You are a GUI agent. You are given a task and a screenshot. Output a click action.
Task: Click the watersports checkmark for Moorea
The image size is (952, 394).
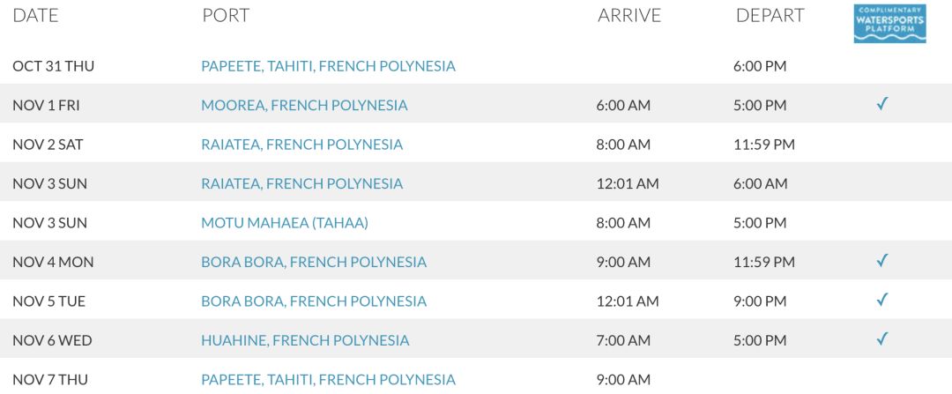click(x=882, y=104)
